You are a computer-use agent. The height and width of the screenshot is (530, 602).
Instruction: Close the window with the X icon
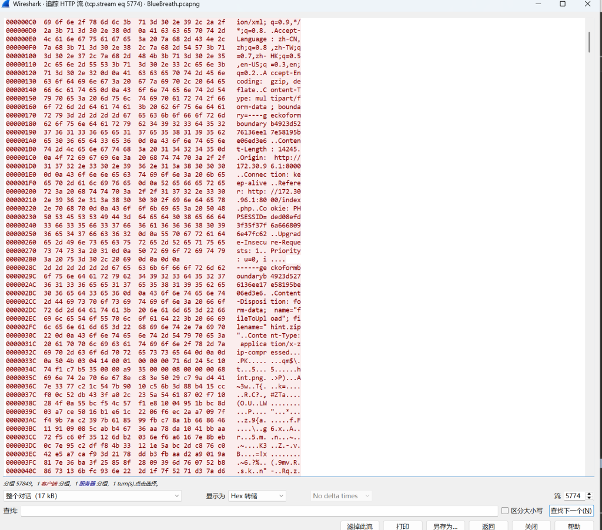588,4
